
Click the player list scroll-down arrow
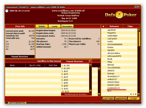[x=139, y=94]
